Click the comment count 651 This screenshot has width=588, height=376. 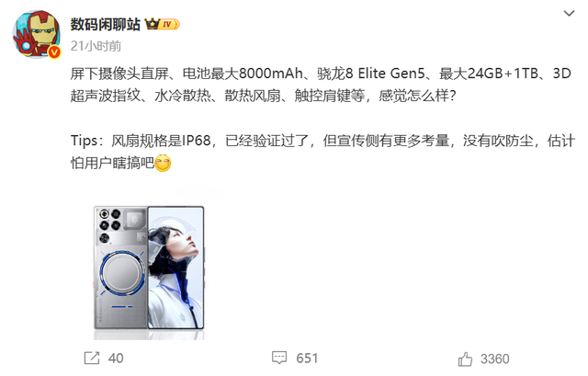click(x=307, y=358)
